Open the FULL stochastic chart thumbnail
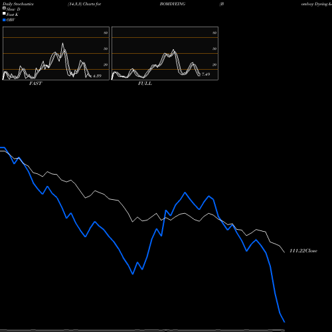 click(165, 53)
